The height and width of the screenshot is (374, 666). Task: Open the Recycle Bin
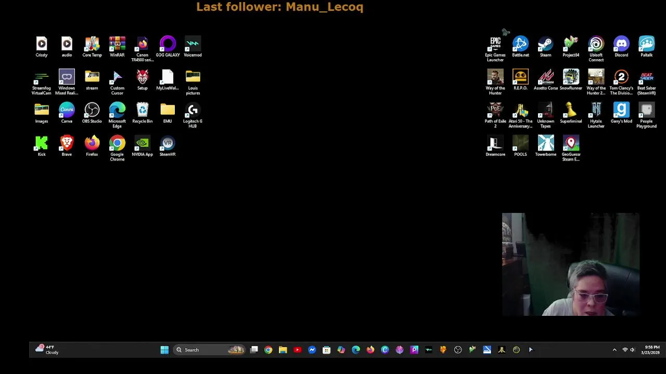(142, 113)
